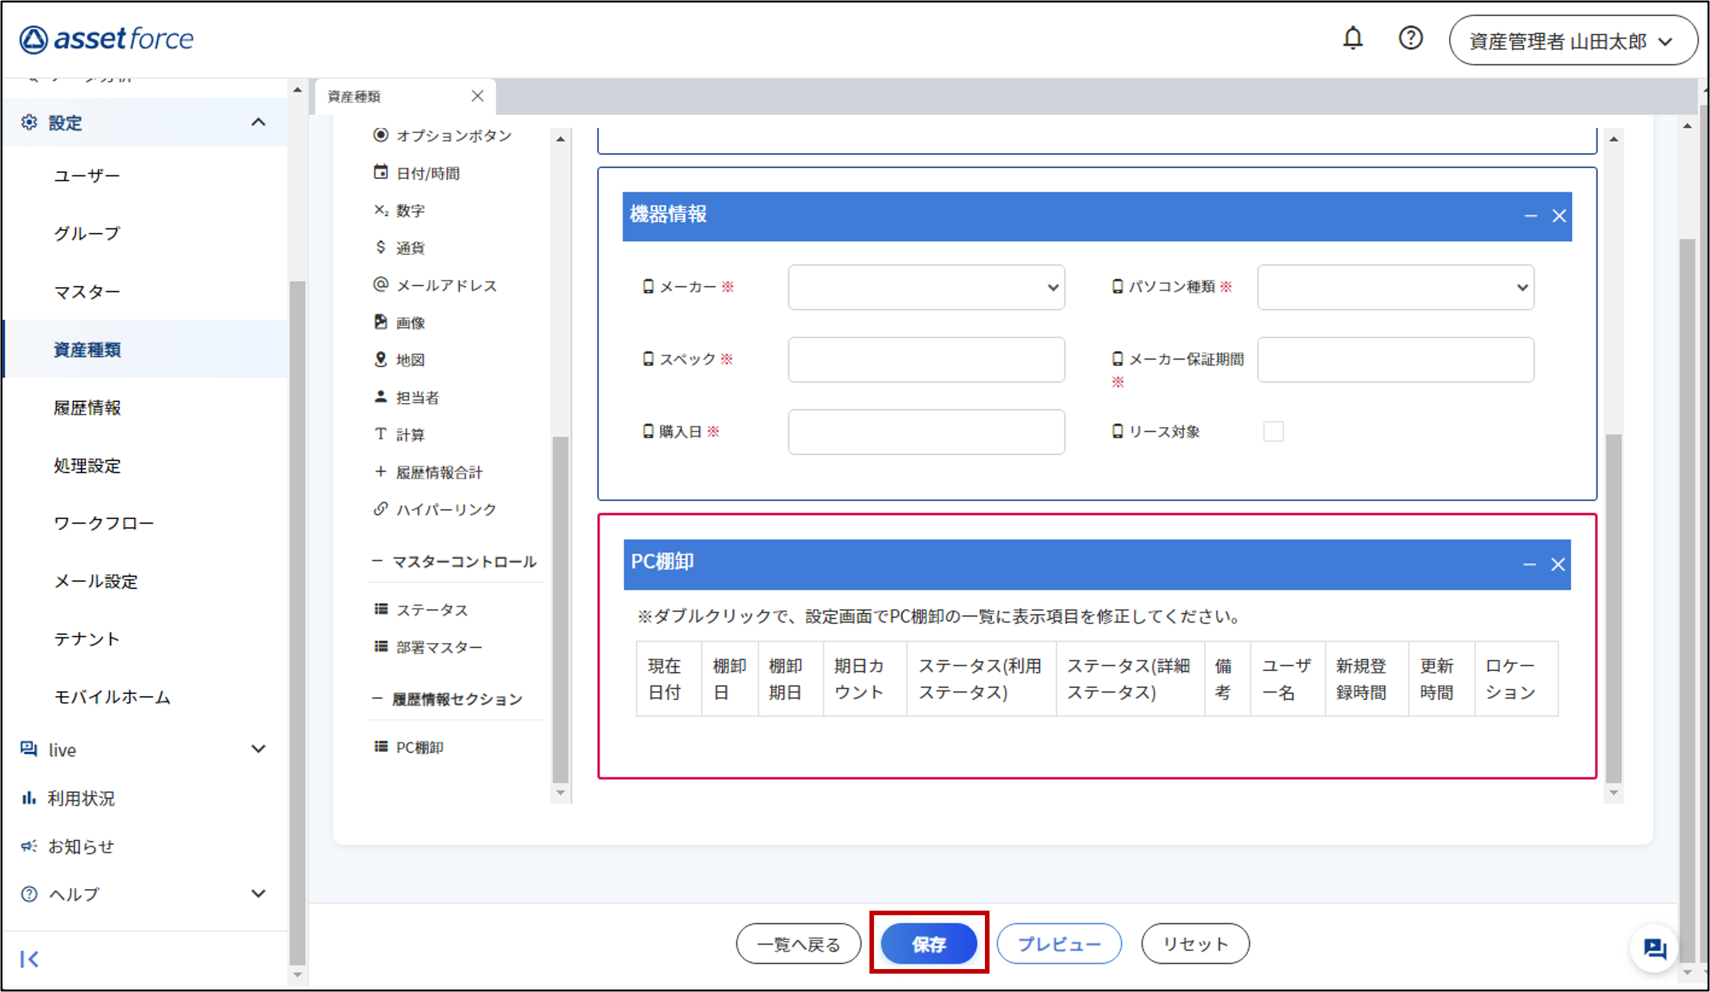
Task: Add the 計算 control
Action: pos(400,434)
